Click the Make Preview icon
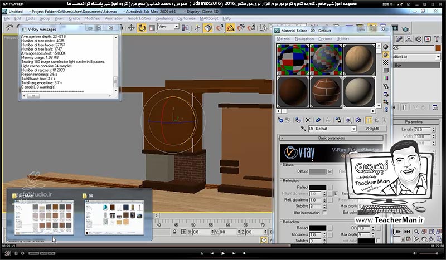The height and width of the screenshot is (260, 446). pyautogui.click(x=385, y=86)
